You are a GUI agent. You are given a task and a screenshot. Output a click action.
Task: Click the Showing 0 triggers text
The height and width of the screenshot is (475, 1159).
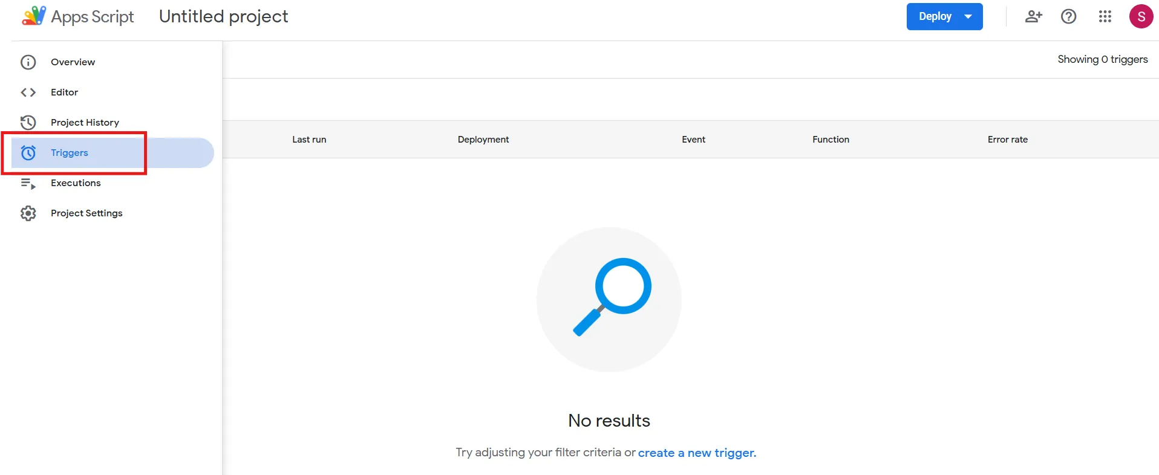coord(1103,59)
